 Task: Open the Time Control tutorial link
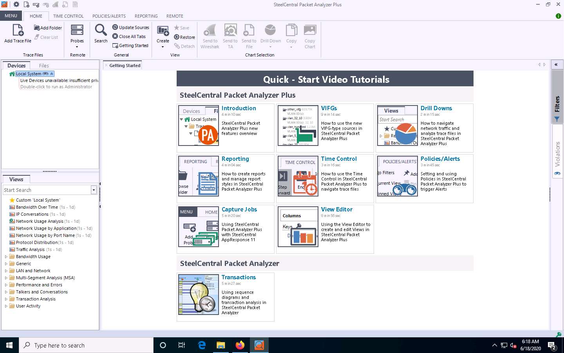pos(339,159)
